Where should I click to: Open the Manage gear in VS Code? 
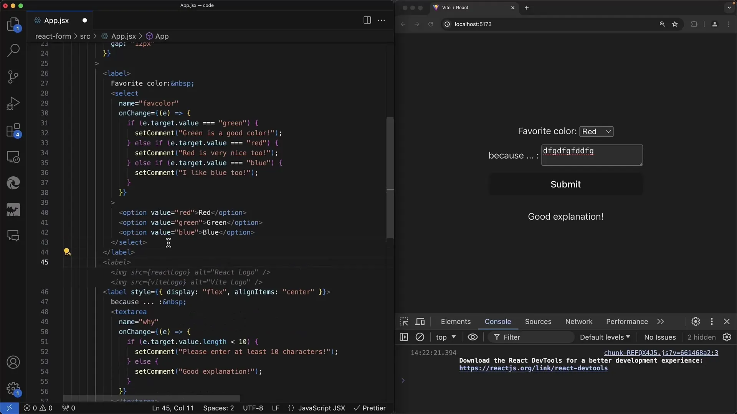pos(13,389)
